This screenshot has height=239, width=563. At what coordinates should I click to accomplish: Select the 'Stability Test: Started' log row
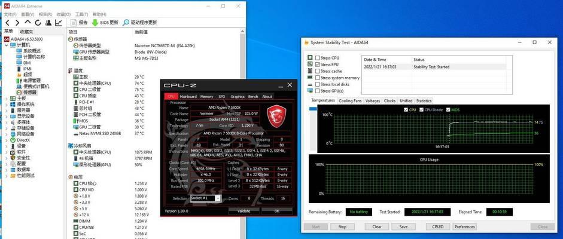click(x=434, y=67)
